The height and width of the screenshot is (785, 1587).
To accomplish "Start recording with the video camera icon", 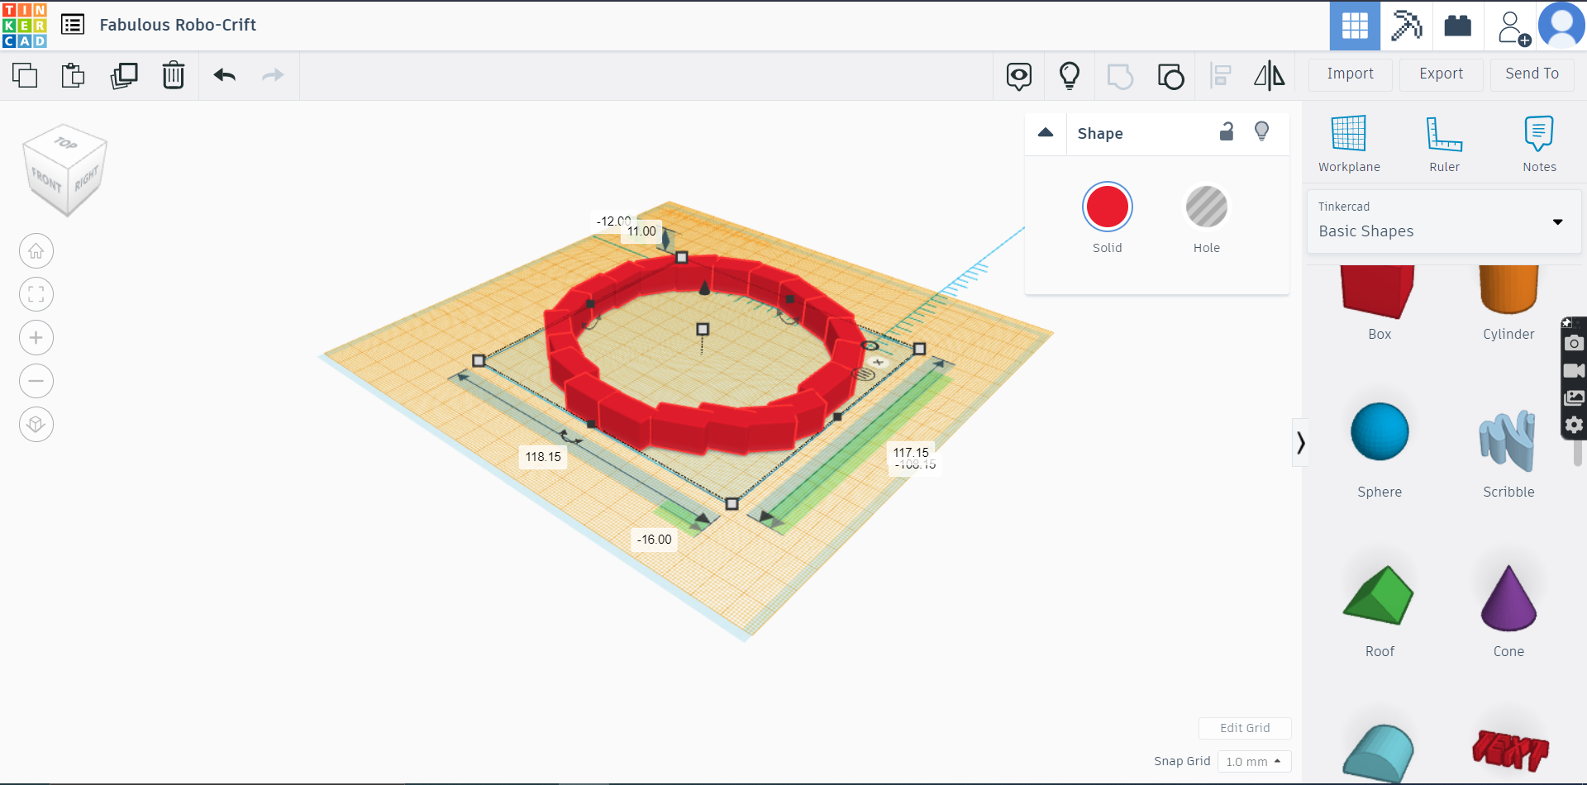I will pyautogui.click(x=1574, y=370).
